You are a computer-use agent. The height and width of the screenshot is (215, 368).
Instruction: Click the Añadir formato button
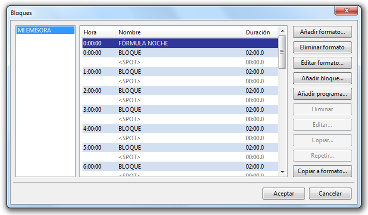point(322,32)
